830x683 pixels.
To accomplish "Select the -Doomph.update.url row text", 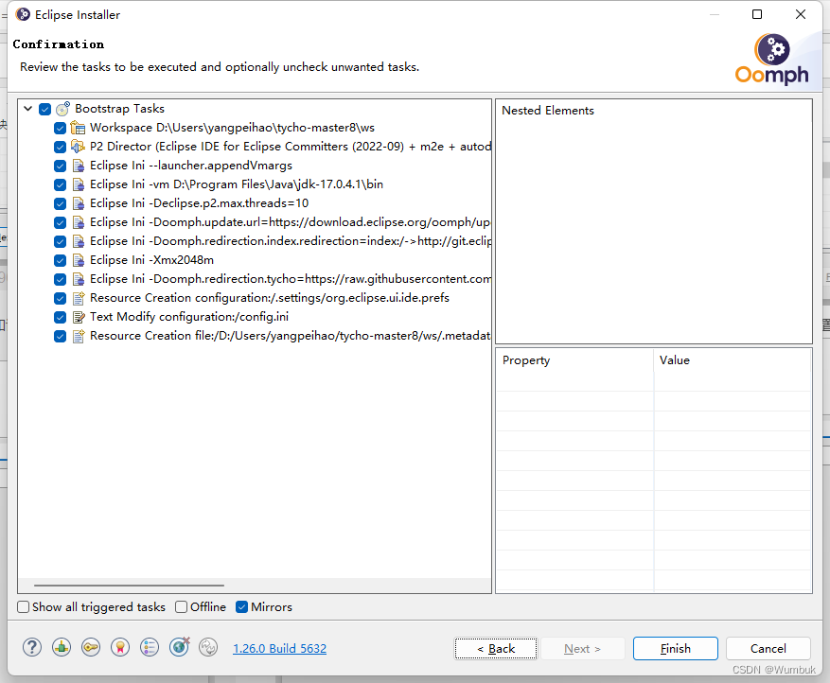I will pyautogui.click(x=291, y=222).
